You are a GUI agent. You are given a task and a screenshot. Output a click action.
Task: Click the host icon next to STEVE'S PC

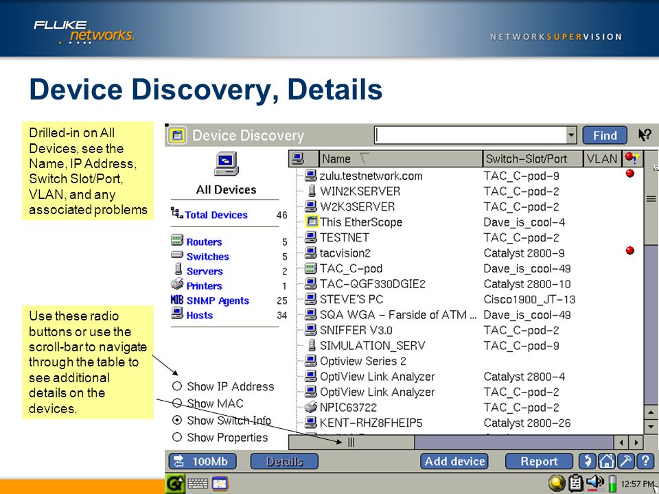click(x=310, y=298)
